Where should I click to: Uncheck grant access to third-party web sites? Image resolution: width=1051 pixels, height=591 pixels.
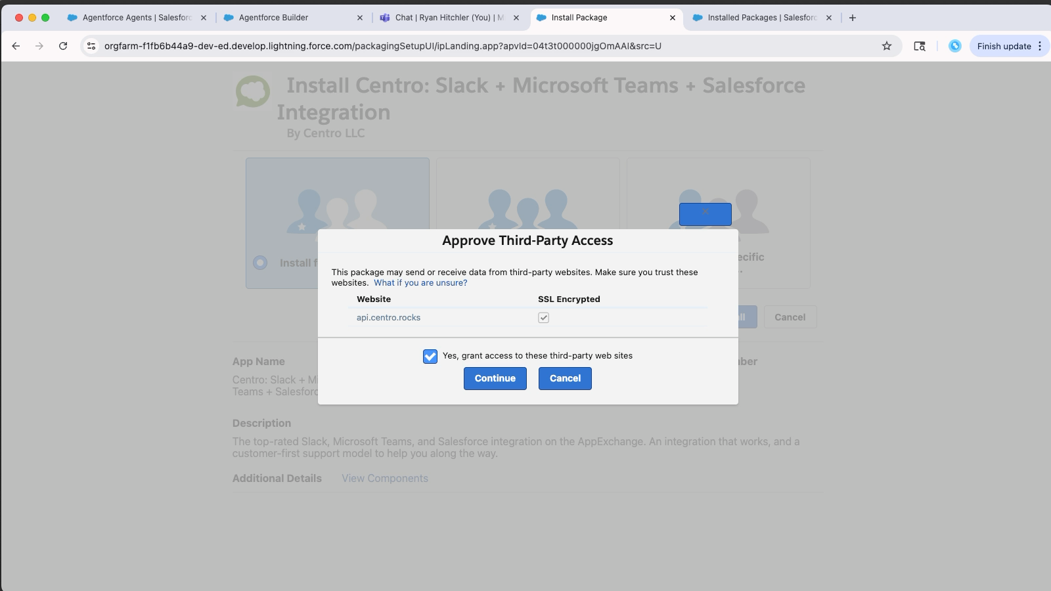pos(430,356)
